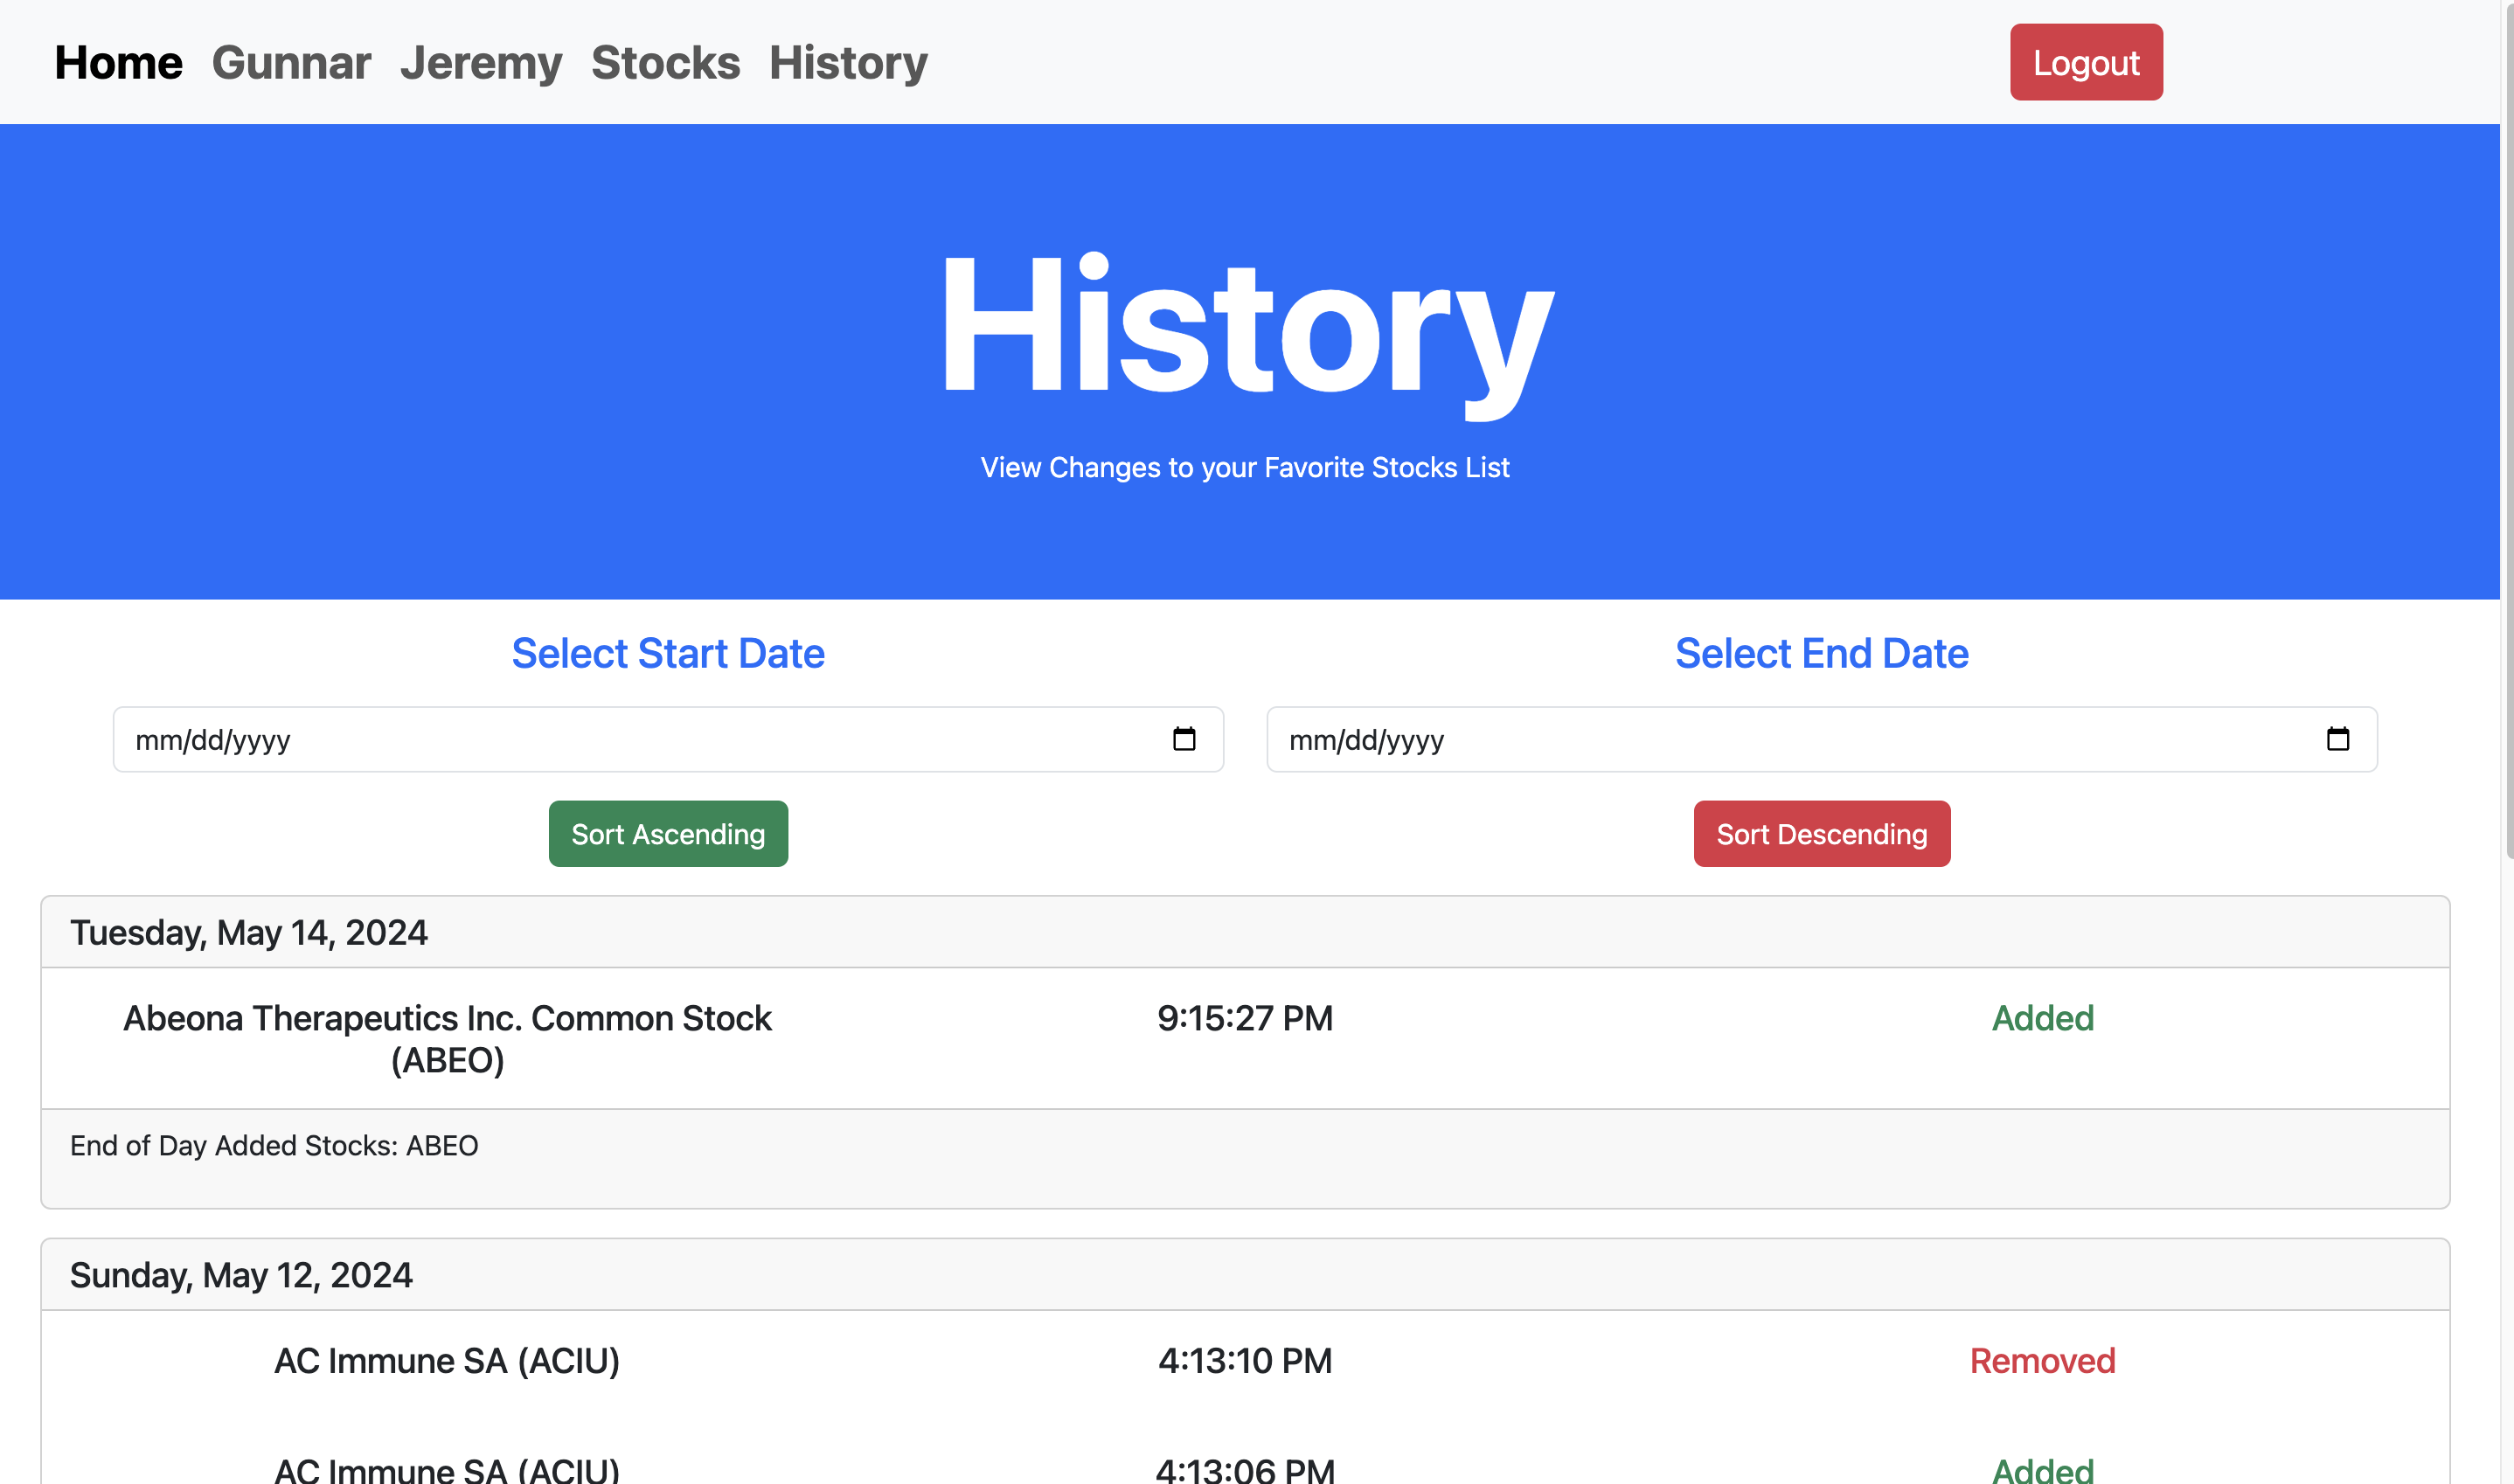Viewport: 2514px width, 1484px height.
Task: Click the Select End Date heading
Action: pos(1821,653)
